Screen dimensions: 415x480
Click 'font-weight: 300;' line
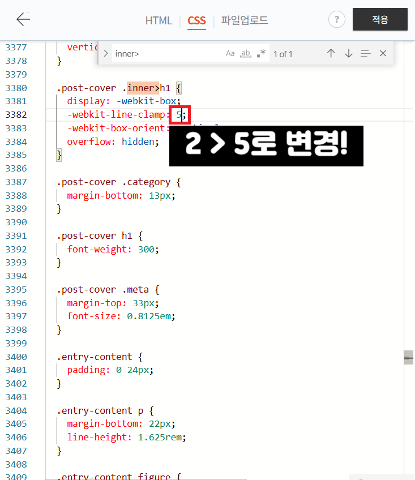pyautogui.click(x=113, y=249)
